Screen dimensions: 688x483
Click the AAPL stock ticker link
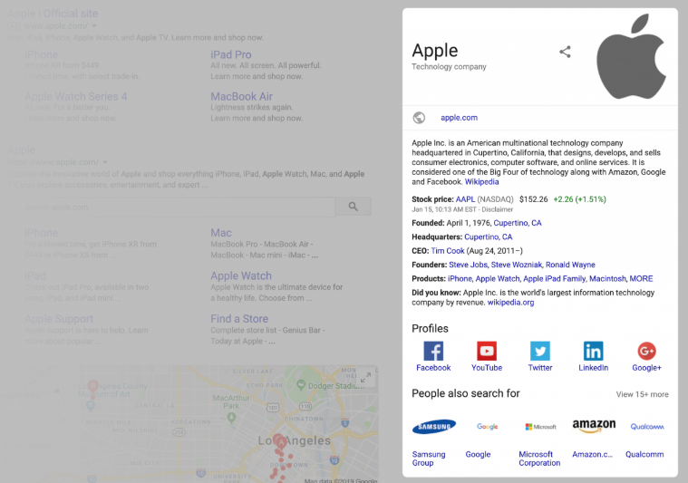[465, 199]
